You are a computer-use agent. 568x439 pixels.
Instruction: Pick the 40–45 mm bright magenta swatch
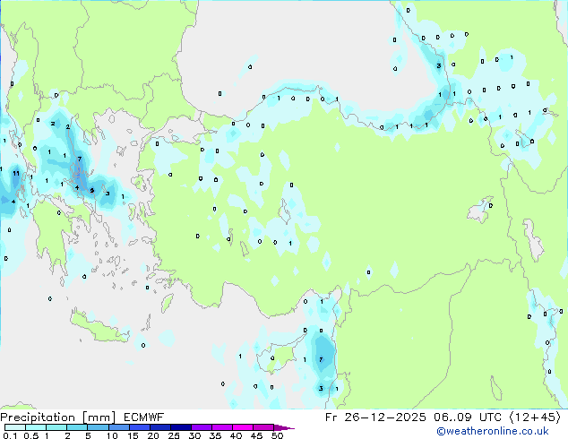(x=243, y=427)
